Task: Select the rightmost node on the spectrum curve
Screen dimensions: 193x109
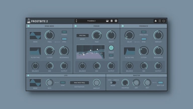Action: coord(97,49)
